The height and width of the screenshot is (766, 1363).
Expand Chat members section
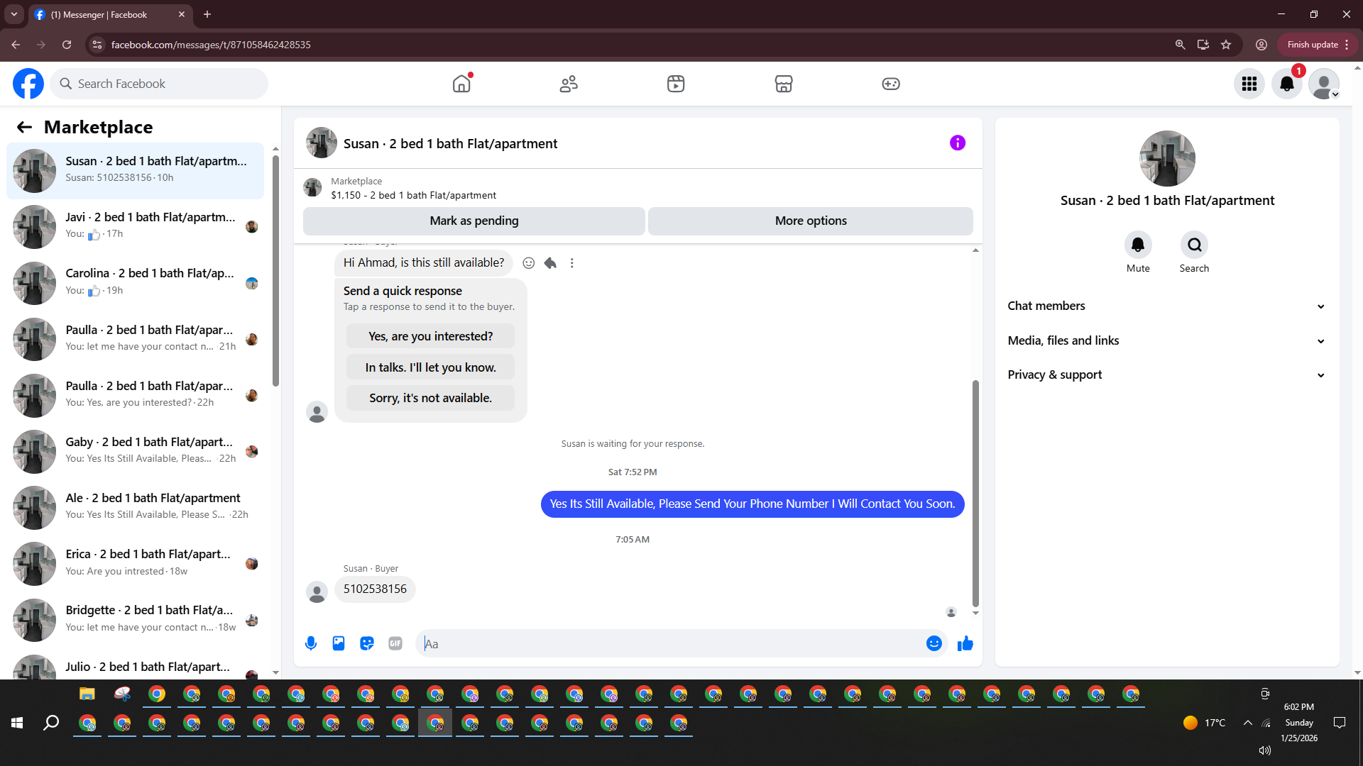click(x=1167, y=306)
